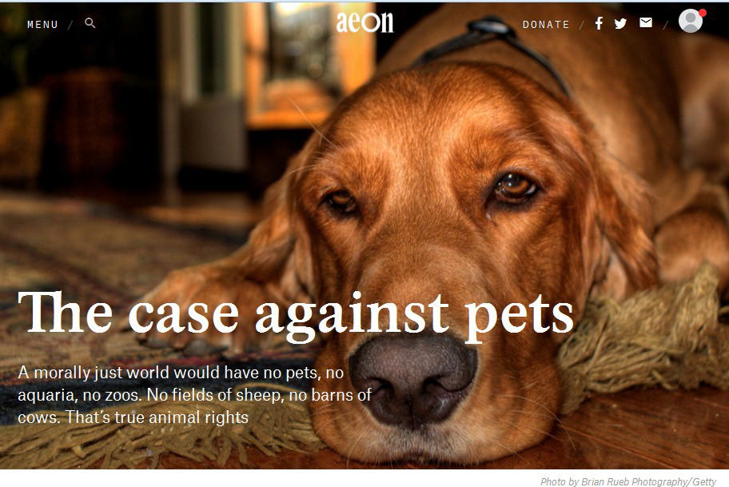This screenshot has width=729, height=487.
Task: Click the dog's paw near the headline
Action: point(195,321)
